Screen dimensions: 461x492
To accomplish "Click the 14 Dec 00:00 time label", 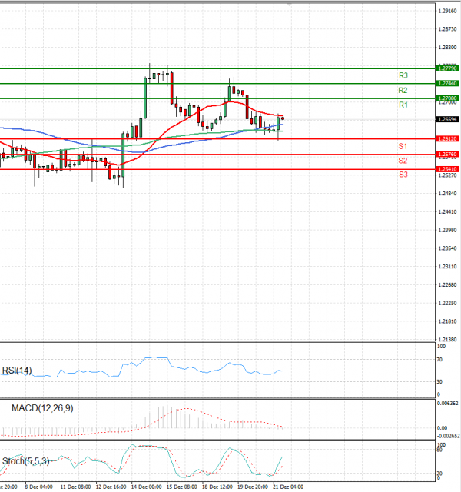I will [147, 487].
